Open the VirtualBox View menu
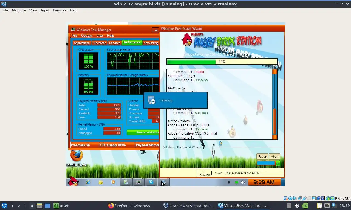 click(x=33, y=10)
